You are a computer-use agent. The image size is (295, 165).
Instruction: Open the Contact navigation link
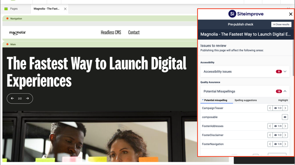[134, 33]
